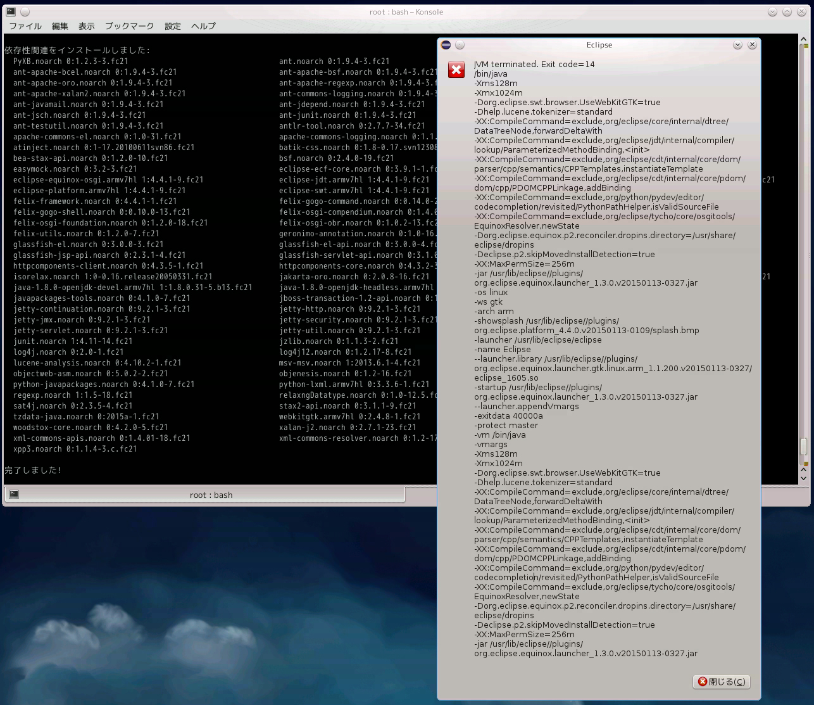Image resolution: width=814 pixels, height=705 pixels.
Task: Click sat4j.noarch package entry
Action: [73, 406]
